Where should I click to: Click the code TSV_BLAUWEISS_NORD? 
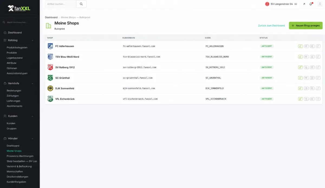(217, 57)
